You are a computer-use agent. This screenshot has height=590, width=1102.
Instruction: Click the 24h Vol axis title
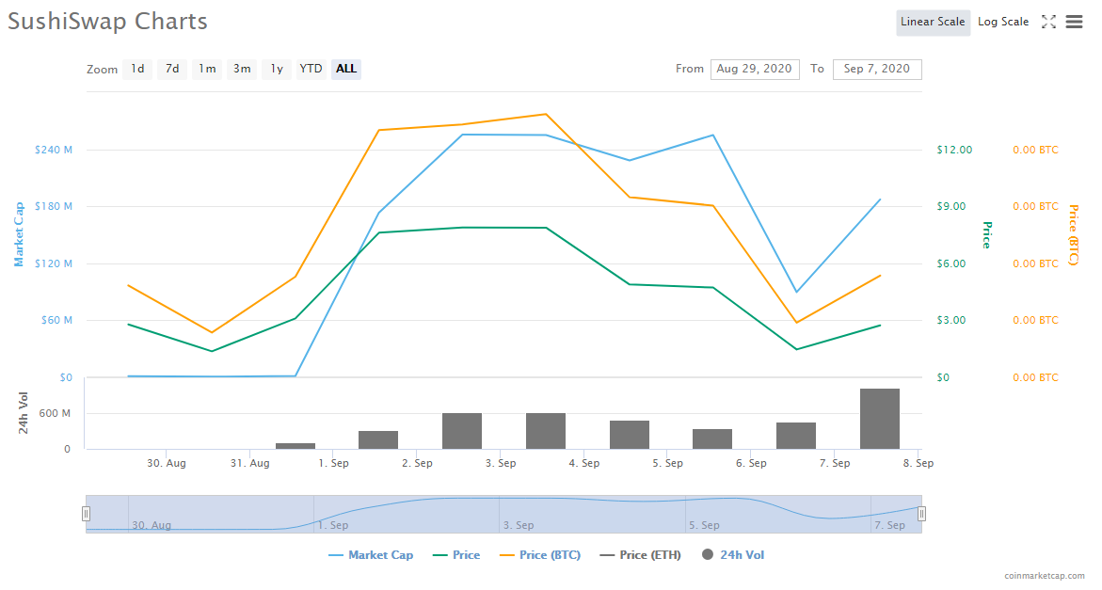pos(24,413)
